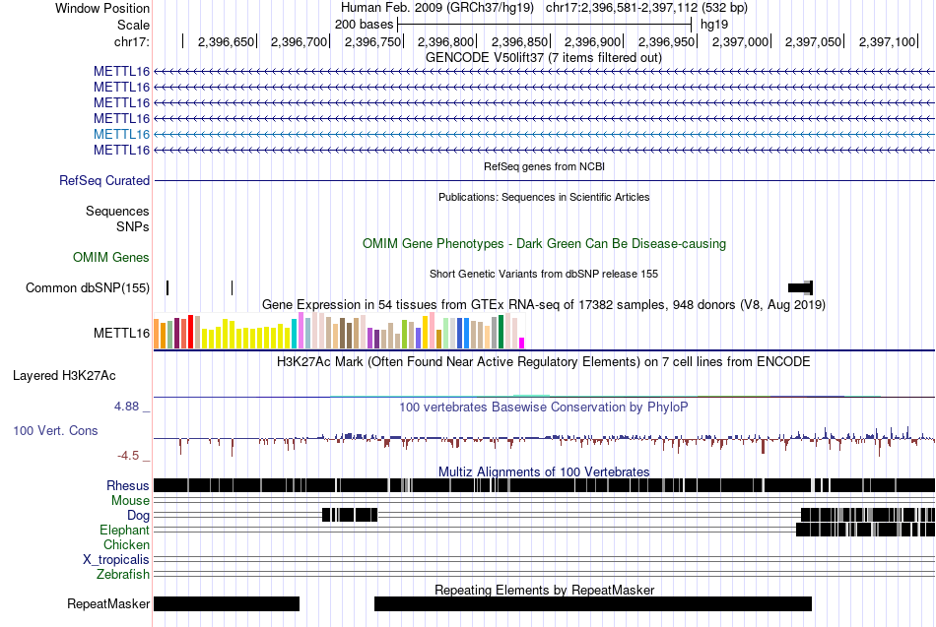936x627 pixels.
Task: Click the OMIM Genes track label
Action: click(111, 257)
